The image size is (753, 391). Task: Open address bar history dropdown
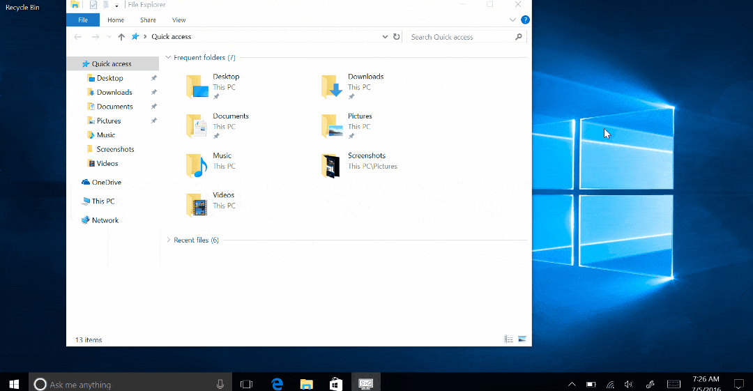tap(386, 37)
